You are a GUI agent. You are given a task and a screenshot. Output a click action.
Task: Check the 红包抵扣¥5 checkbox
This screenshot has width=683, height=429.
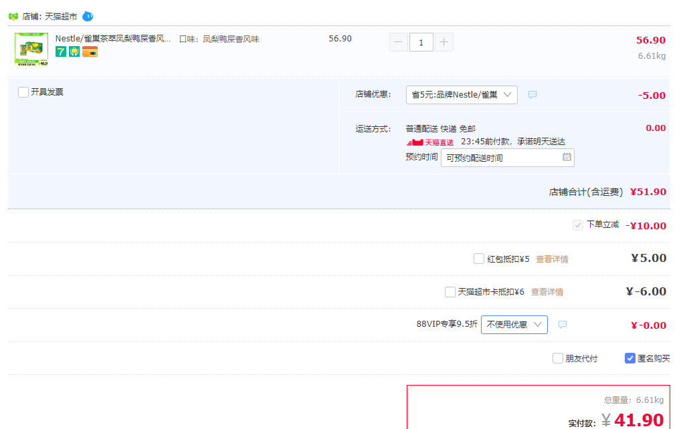click(x=479, y=259)
